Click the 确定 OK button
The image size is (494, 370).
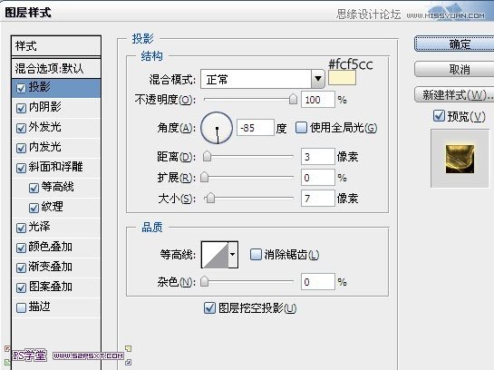click(x=454, y=44)
